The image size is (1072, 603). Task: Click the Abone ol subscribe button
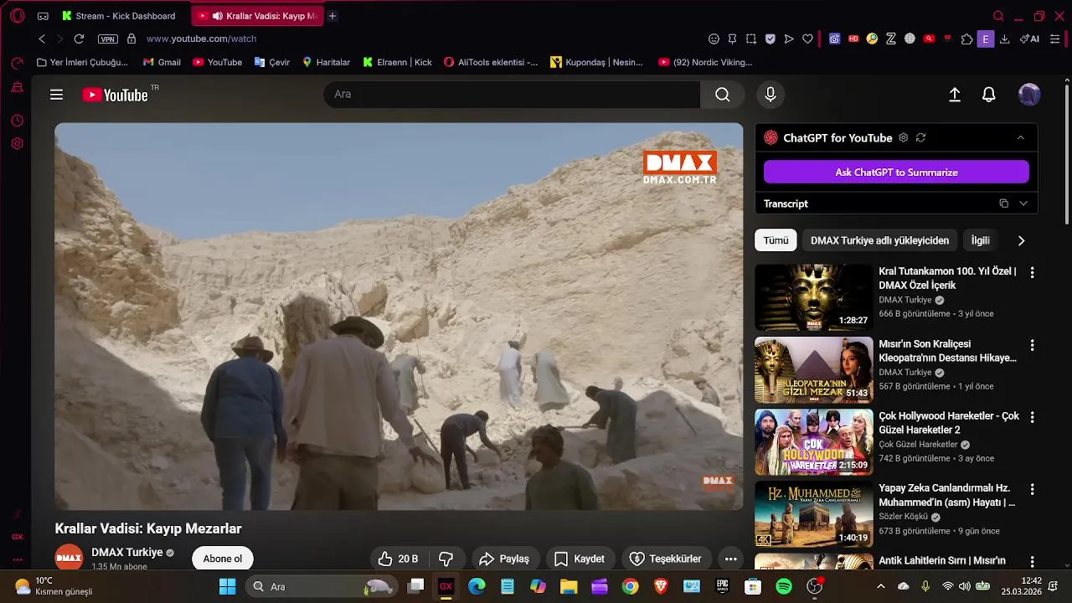223,559
